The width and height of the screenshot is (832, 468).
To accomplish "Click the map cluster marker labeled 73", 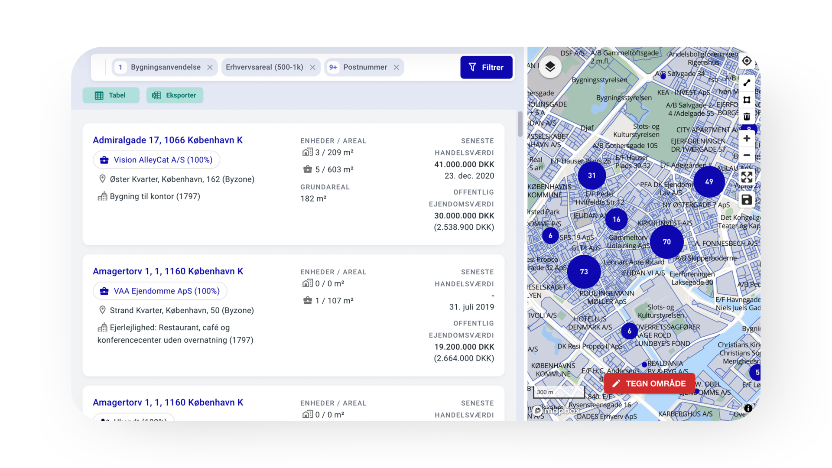I will coord(584,272).
